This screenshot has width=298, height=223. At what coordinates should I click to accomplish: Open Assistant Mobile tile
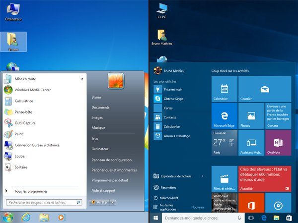pos(251,143)
